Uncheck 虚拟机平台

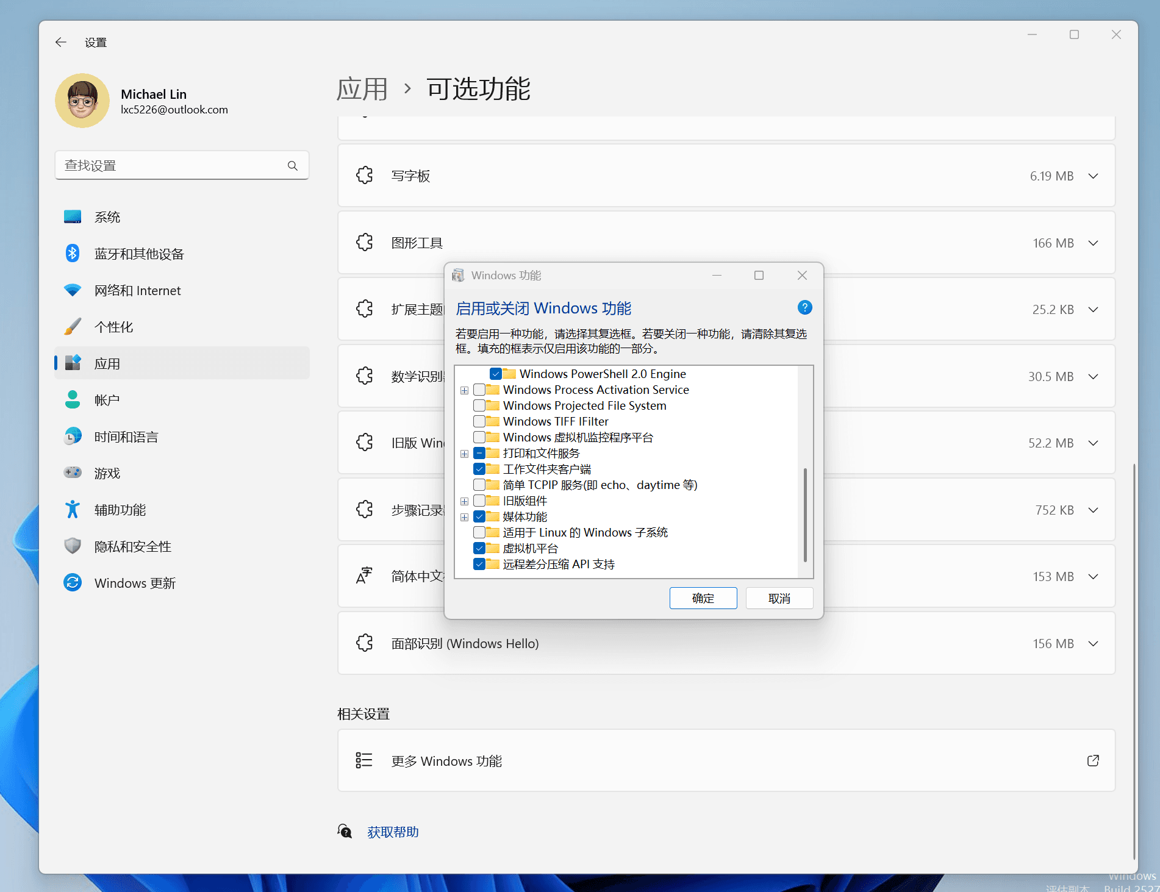coord(479,548)
